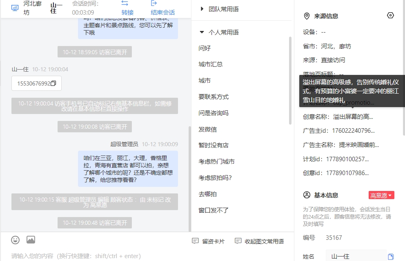Click the 19:00:09 message about 三亚 丽江 大理

click(x=128, y=169)
